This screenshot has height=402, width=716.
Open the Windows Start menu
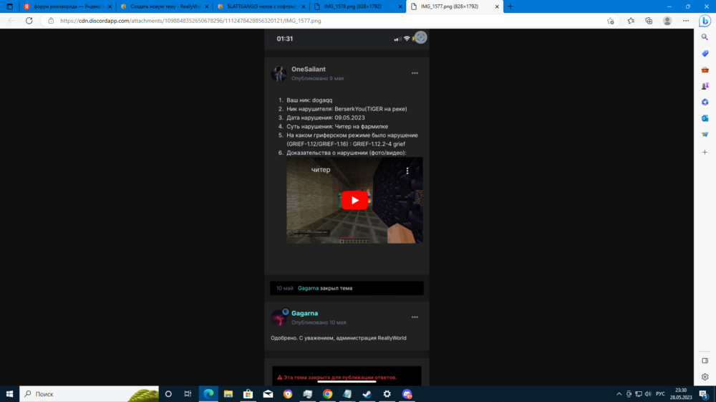click(9, 394)
